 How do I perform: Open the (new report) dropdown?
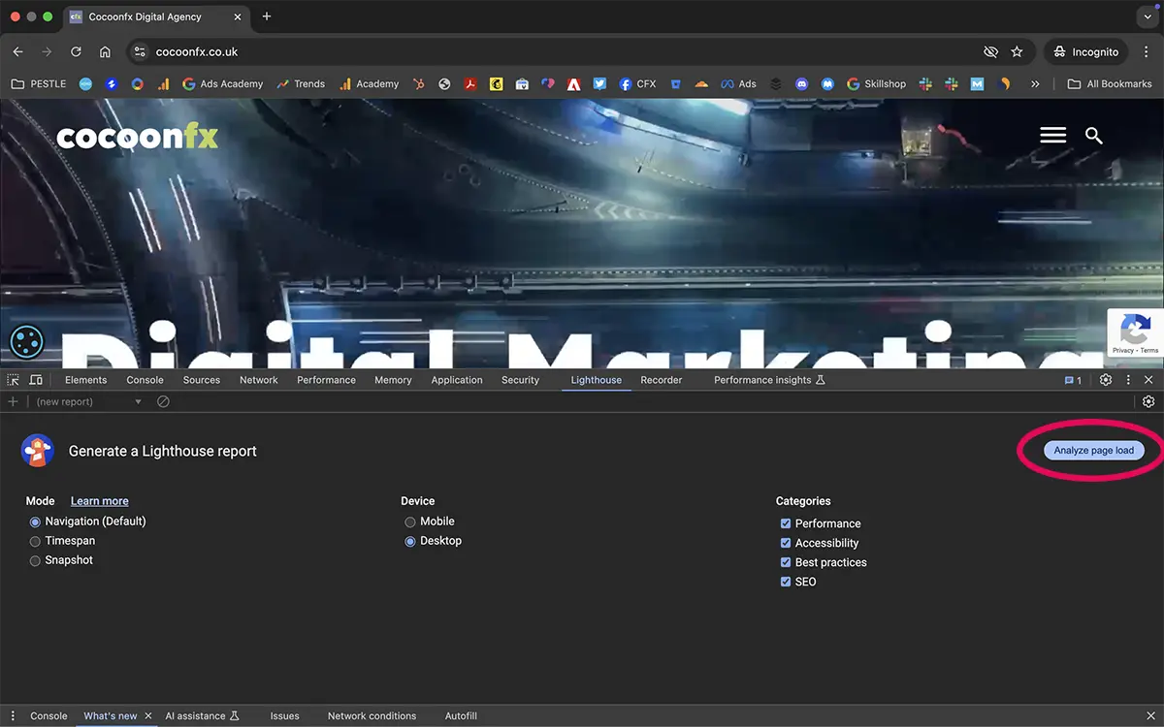[89, 401]
